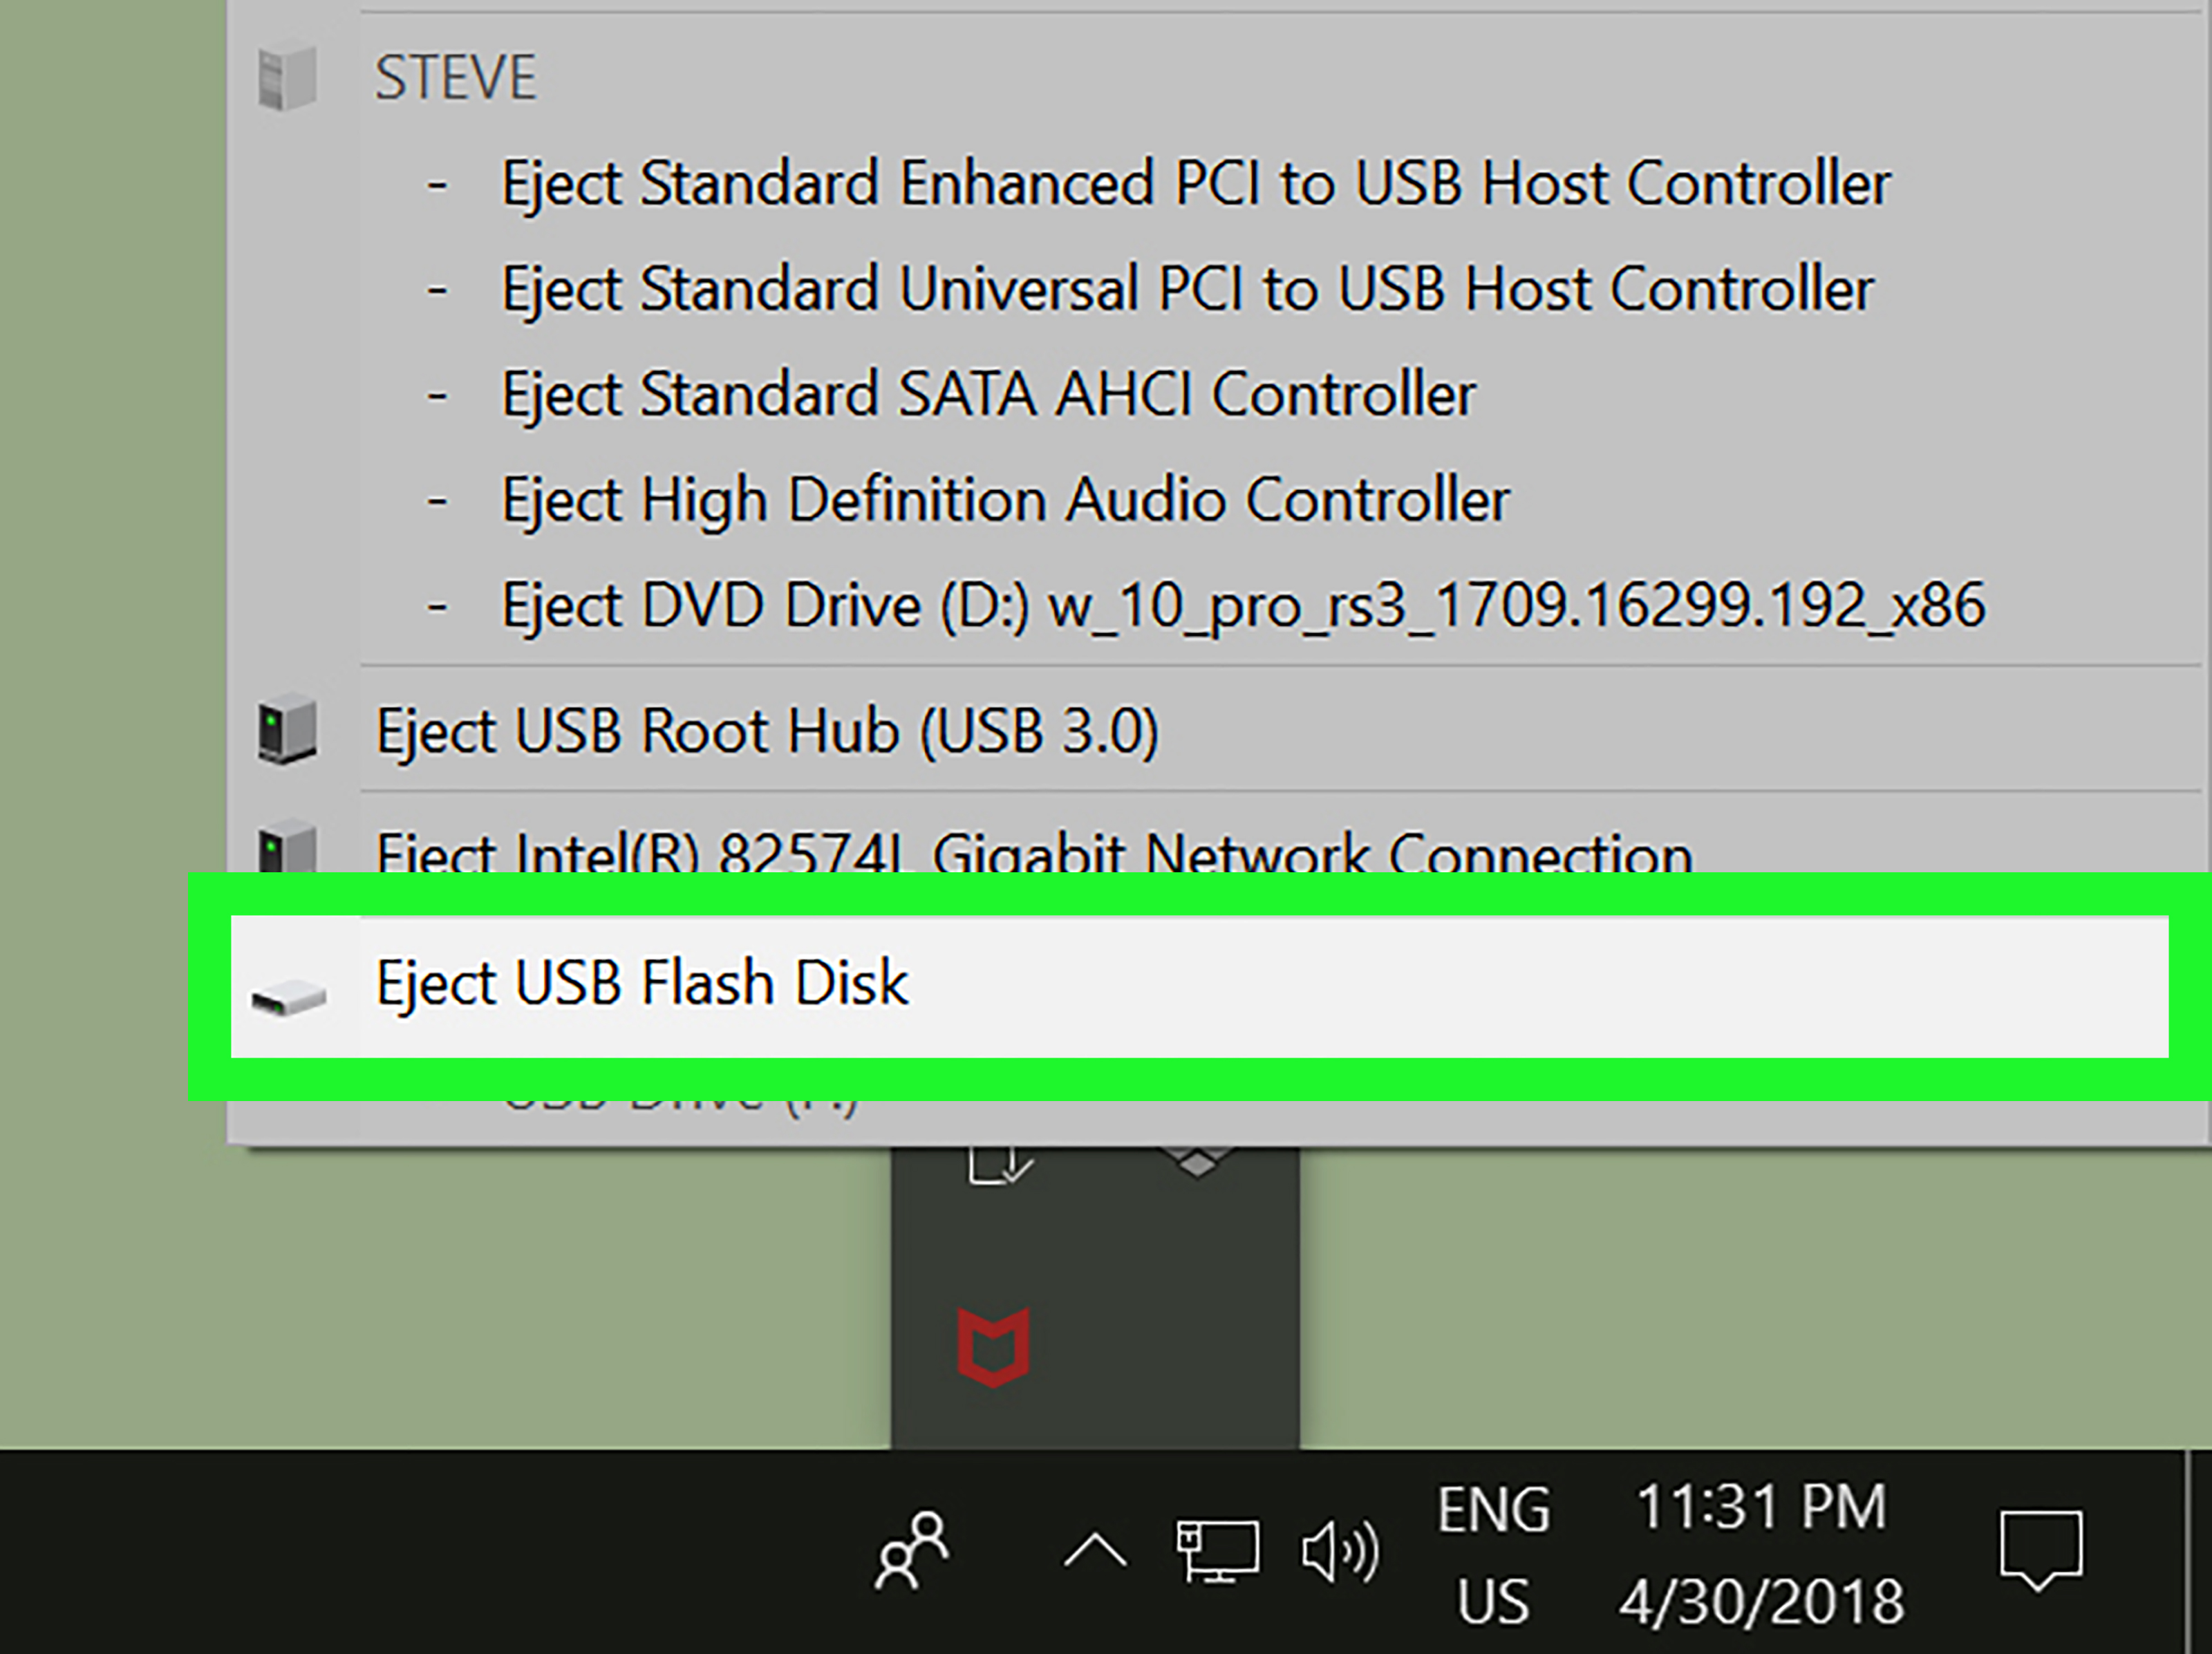This screenshot has height=1654, width=2212.
Task: Open McAfee from the tray overflow
Action: point(993,1347)
